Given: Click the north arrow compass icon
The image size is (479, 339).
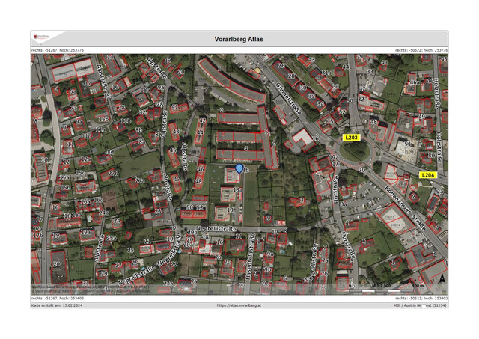Looking at the screenshot, I should click(x=442, y=278).
